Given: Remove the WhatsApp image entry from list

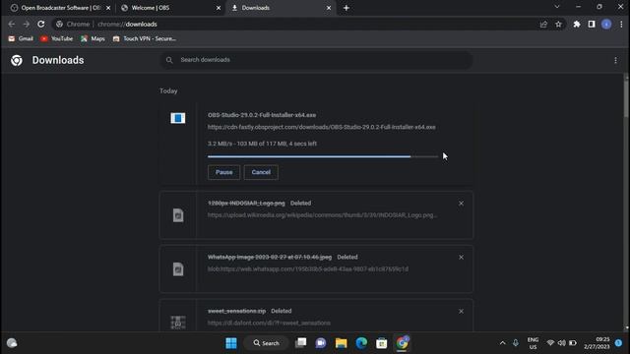Looking at the screenshot, I should click(461, 258).
